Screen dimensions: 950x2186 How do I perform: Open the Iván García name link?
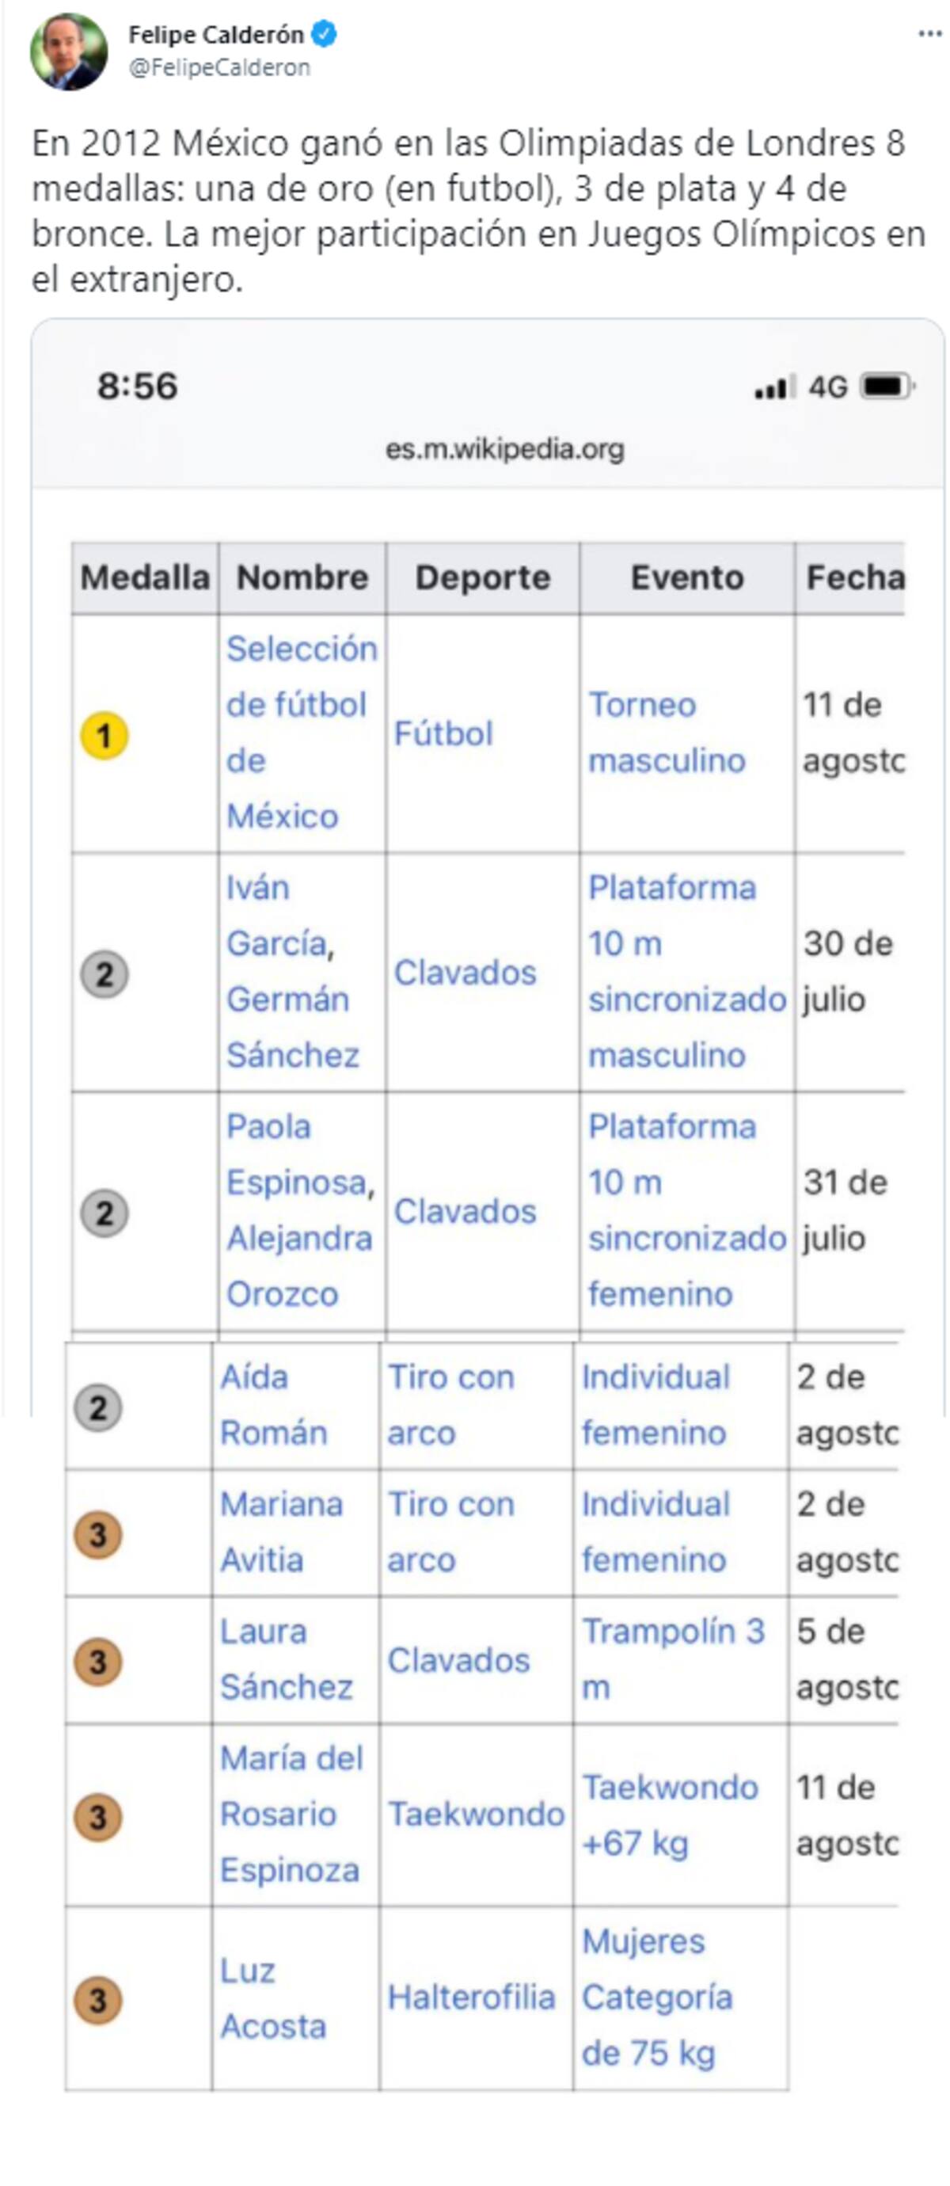(280, 916)
